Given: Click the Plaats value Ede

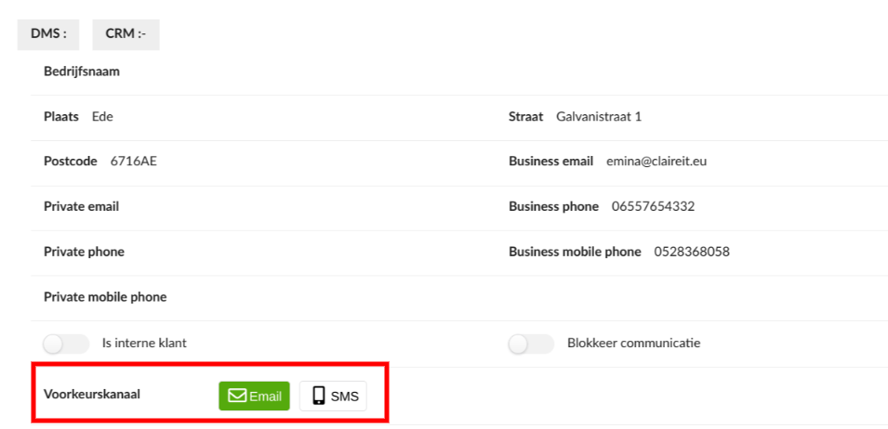Looking at the screenshot, I should point(102,117).
